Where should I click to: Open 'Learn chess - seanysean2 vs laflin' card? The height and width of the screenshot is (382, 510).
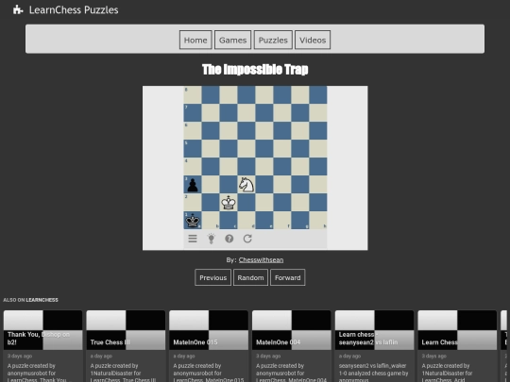(374, 346)
